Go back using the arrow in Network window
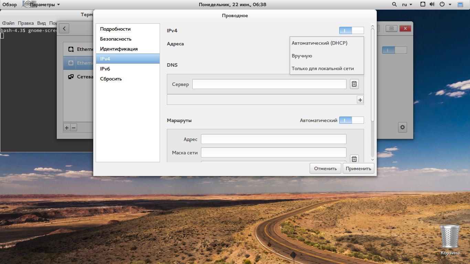 pyautogui.click(x=64, y=28)
